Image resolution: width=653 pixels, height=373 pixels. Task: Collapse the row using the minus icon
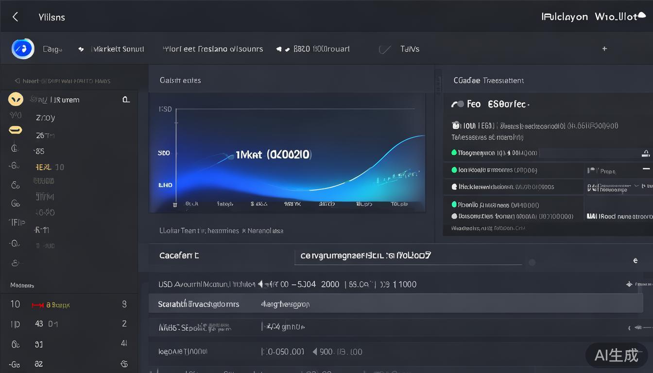click(646, 169)
